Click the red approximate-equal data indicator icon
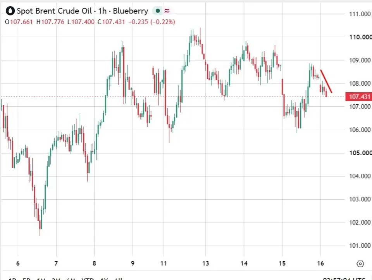This screenshot has height=280, width=372. pyautogui.click(x=167, y=11)
